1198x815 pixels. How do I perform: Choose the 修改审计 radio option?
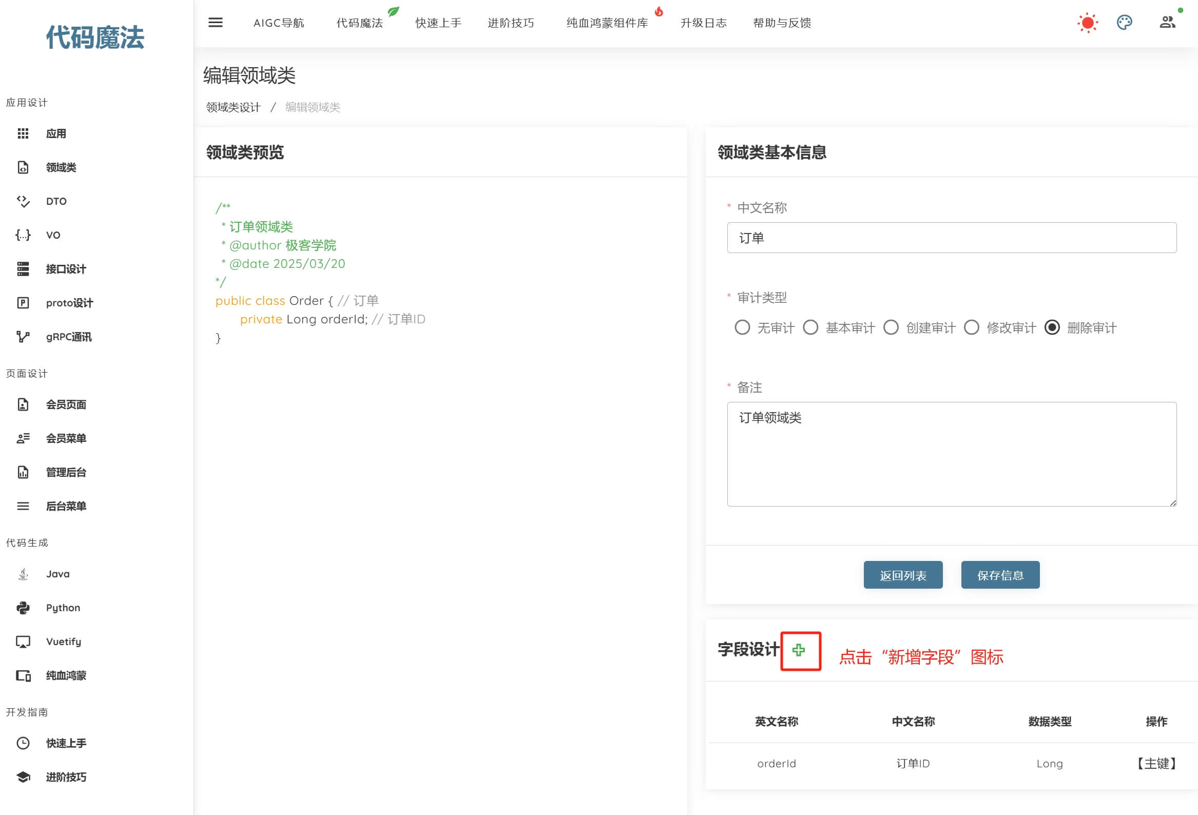coord(971,327)
